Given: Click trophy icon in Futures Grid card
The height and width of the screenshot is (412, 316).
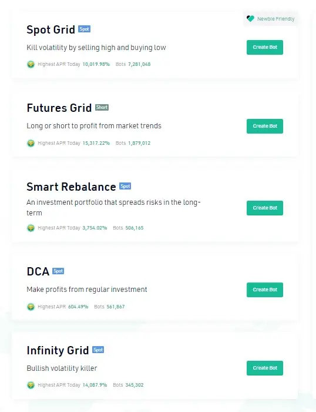Looking at the screenshot, I should pyautogui.click(x=31, y=143).
